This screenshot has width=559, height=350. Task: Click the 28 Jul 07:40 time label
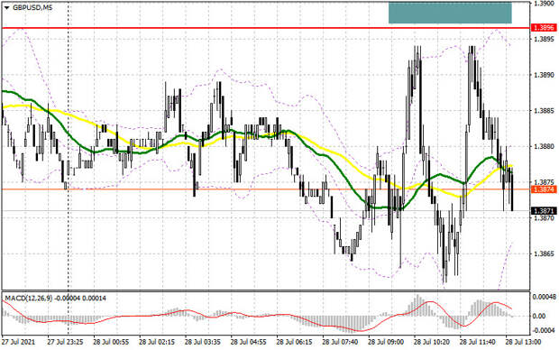click(x=340, y=342)
